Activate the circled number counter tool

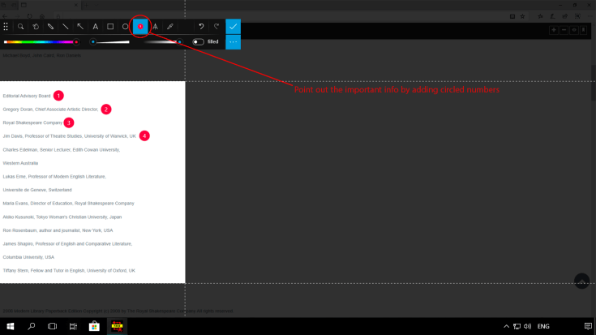point(140,27)
